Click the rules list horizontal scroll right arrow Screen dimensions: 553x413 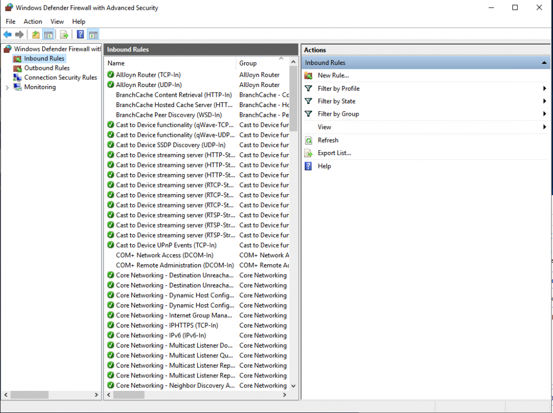tap(285, 395)
